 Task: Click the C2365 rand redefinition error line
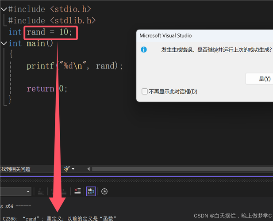click(60, 218)
